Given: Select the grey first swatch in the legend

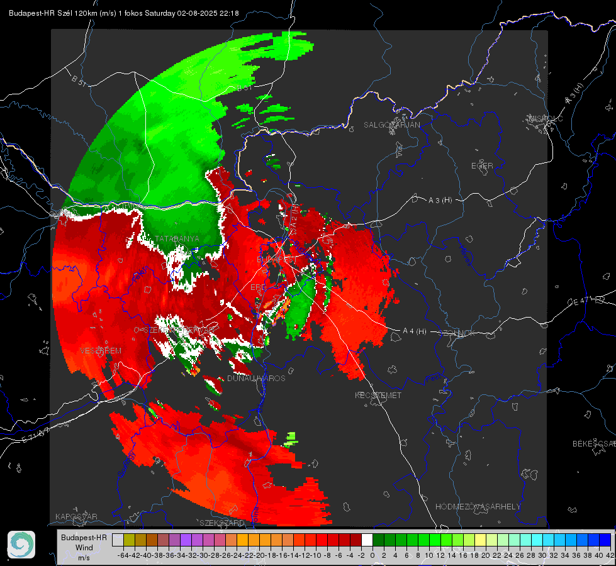Looking at the screenshot, I should click(x=118, y=540).
